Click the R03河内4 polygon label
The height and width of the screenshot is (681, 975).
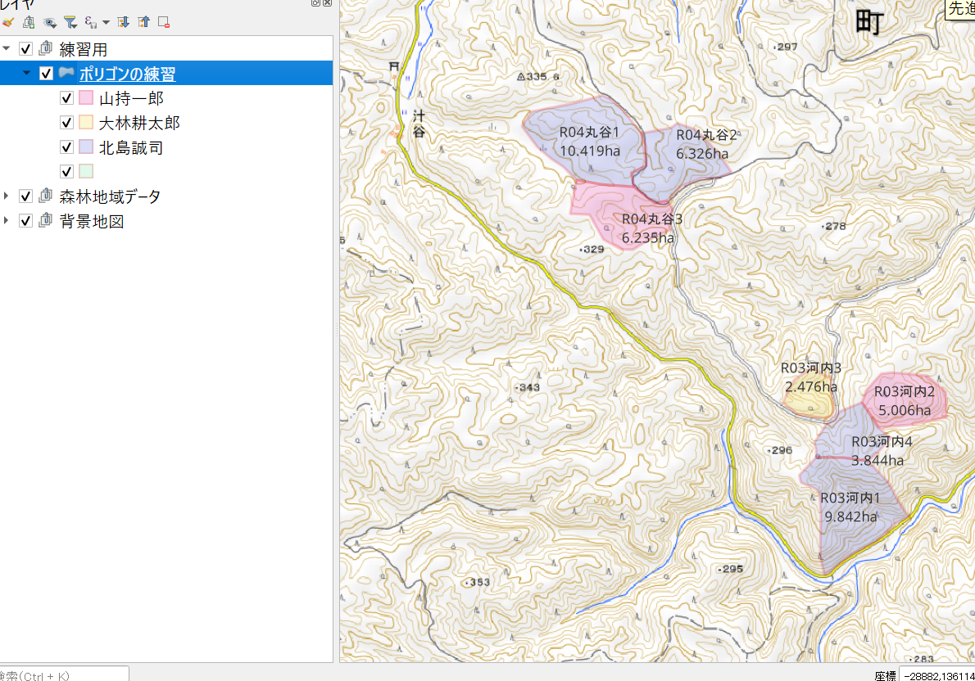[x=882, y=442]
